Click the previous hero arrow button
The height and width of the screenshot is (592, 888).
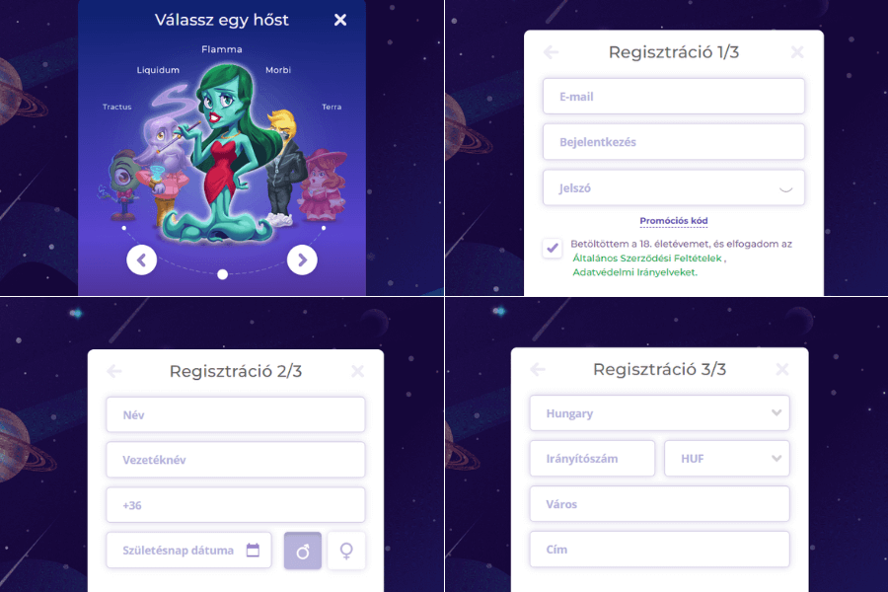tap(141, 260)
